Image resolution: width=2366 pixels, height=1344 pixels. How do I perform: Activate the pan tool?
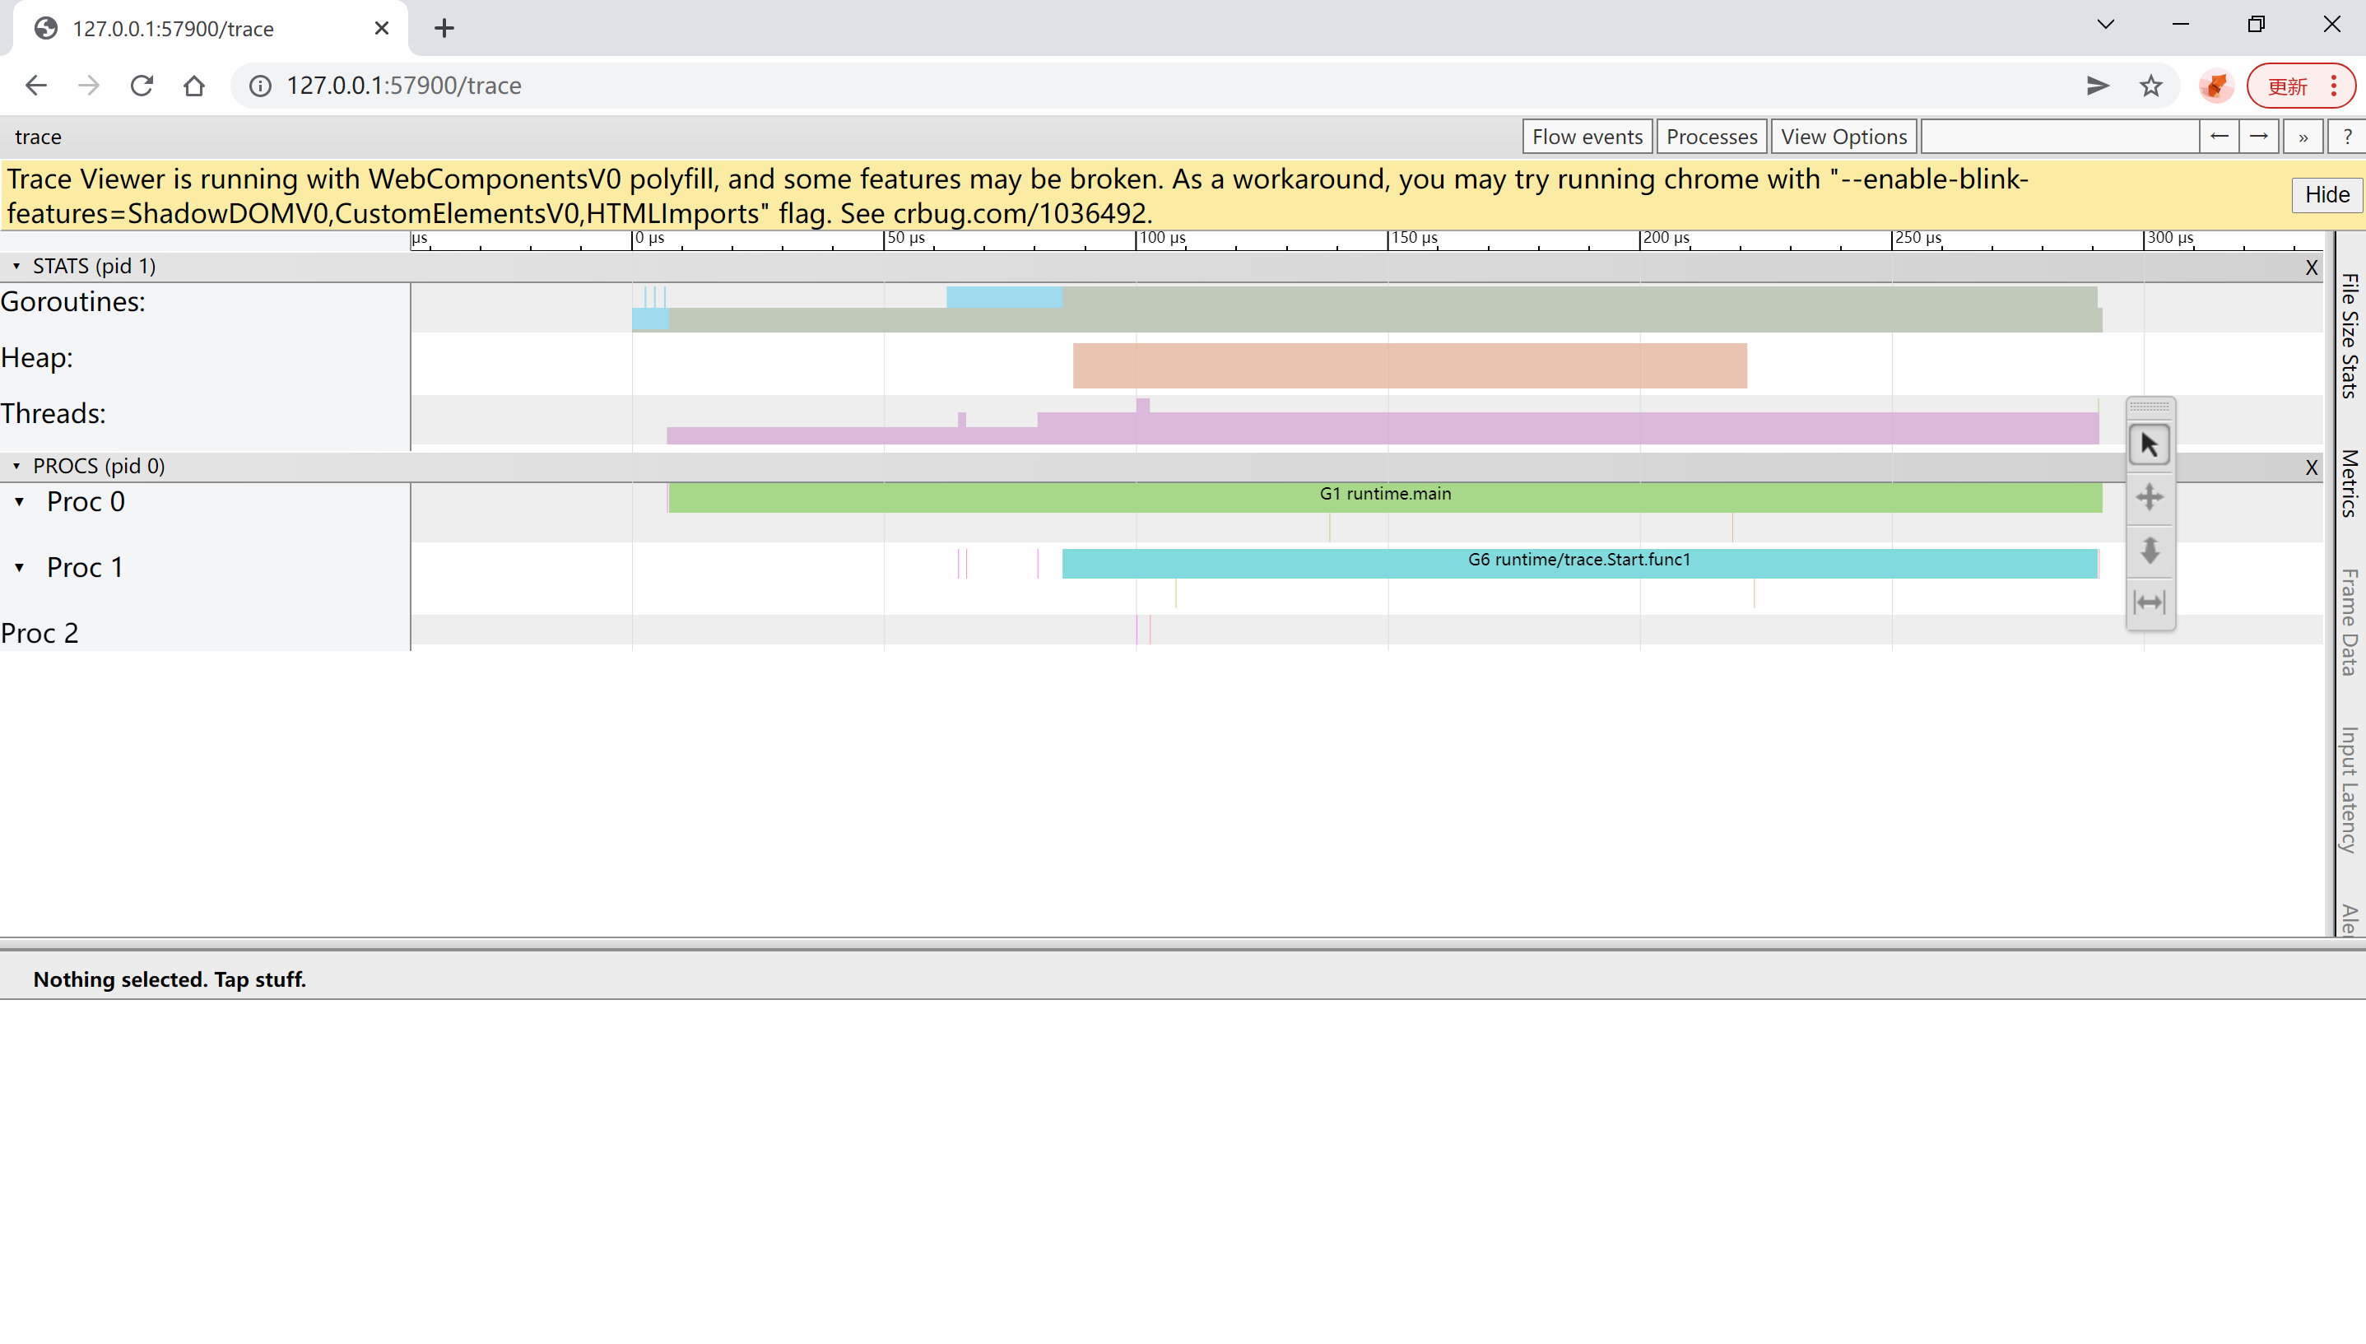tap(2149, 498)
